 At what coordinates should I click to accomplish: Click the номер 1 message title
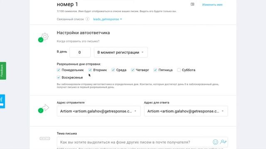(x=67, y=5)
